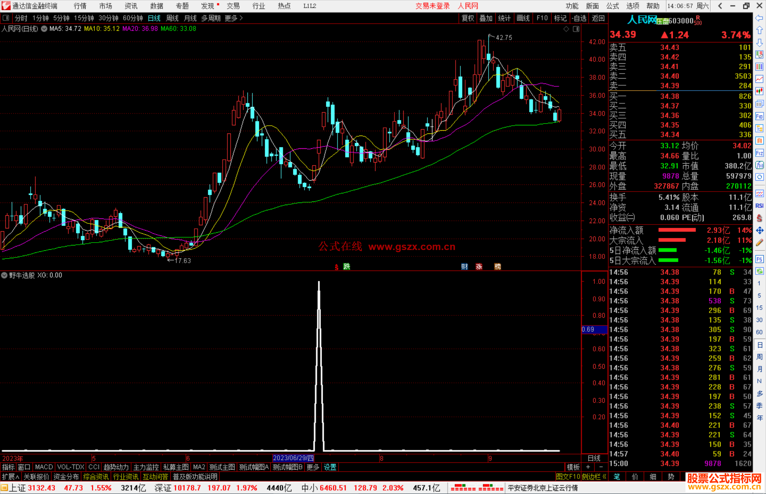Click the 设置 indicator settings button
Image resolution: width=766 pixels, height=494 pixels.
[x=330, y=467]
